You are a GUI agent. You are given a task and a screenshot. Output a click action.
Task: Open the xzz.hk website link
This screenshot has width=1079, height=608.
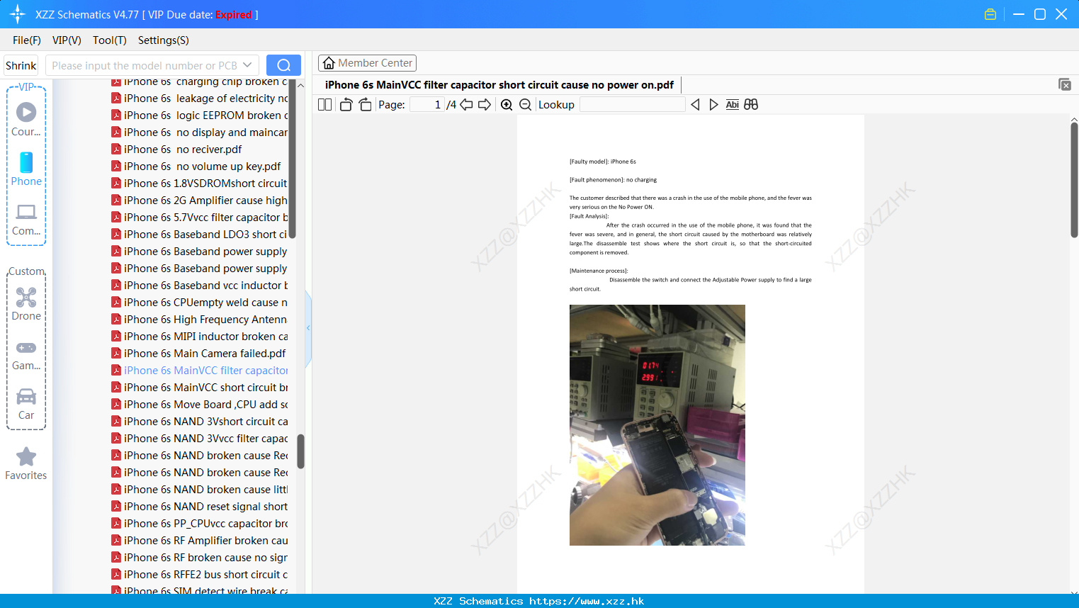pyautogui.click(x=587, y=601)
